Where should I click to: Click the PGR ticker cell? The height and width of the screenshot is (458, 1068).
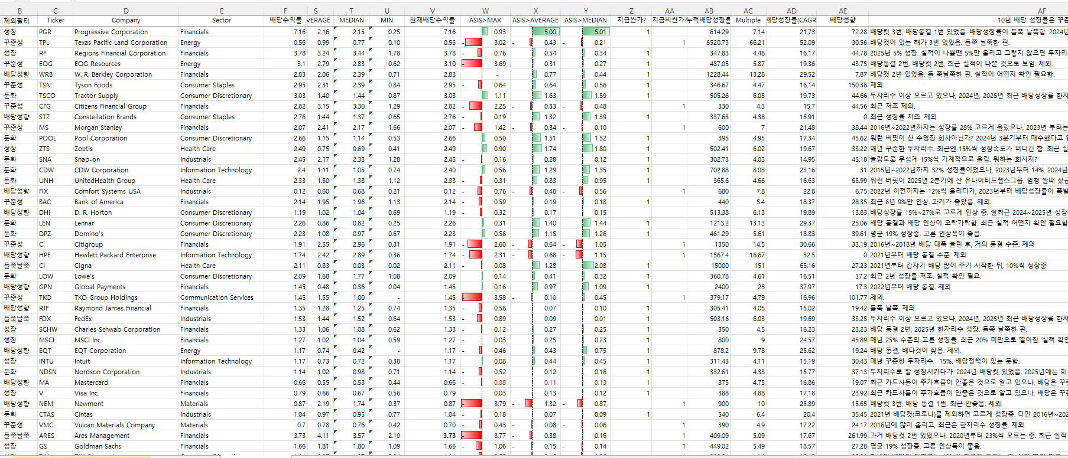pos(55,32)
